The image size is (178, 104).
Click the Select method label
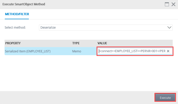coord(15,28)
